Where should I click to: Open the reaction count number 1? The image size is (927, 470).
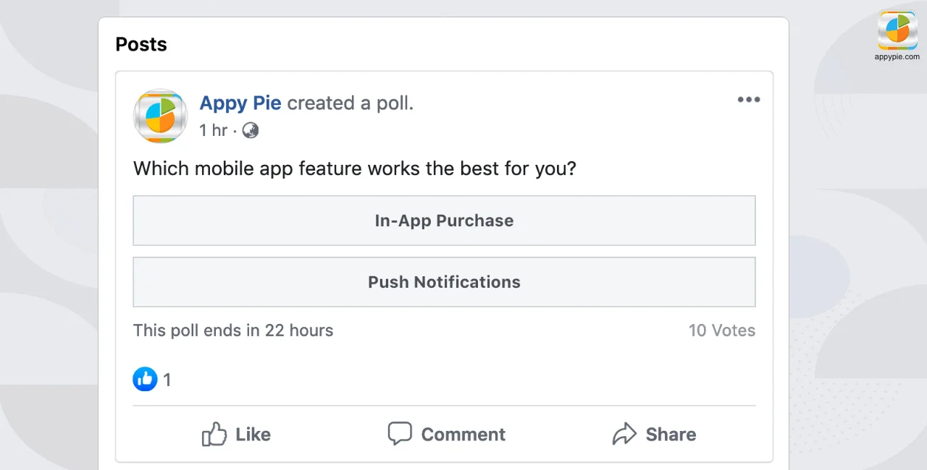tap(167, 380)
